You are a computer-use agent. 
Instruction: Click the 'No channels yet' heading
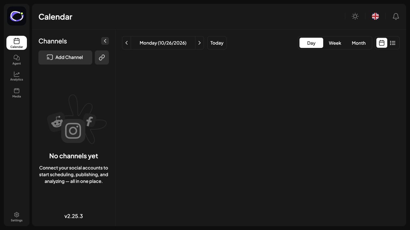coord(74,156)
